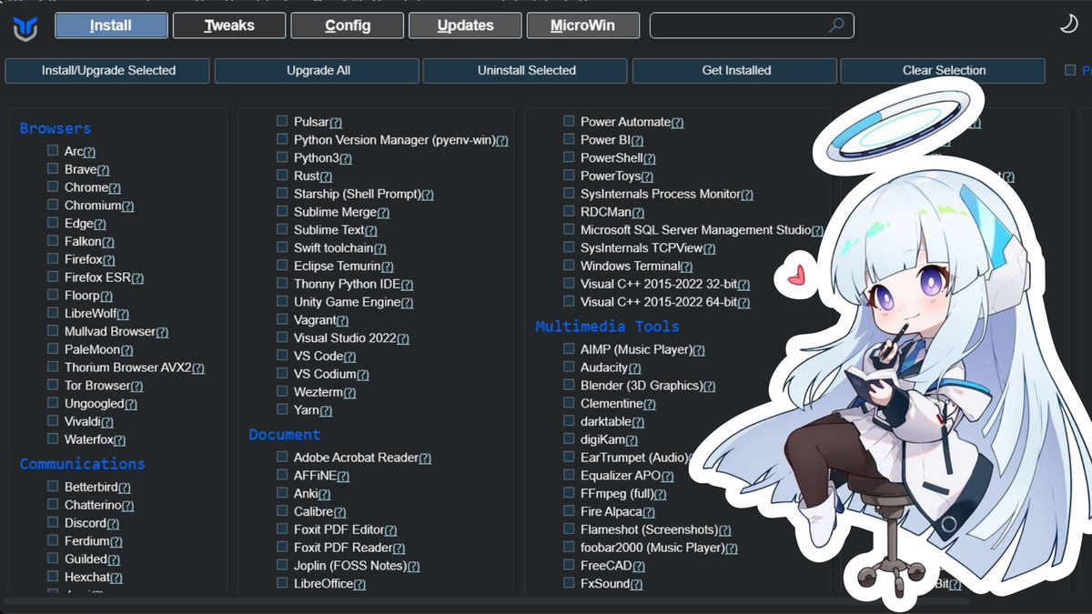Click the Waterfox label text
1092x614 pixels.
pos(89,439)
